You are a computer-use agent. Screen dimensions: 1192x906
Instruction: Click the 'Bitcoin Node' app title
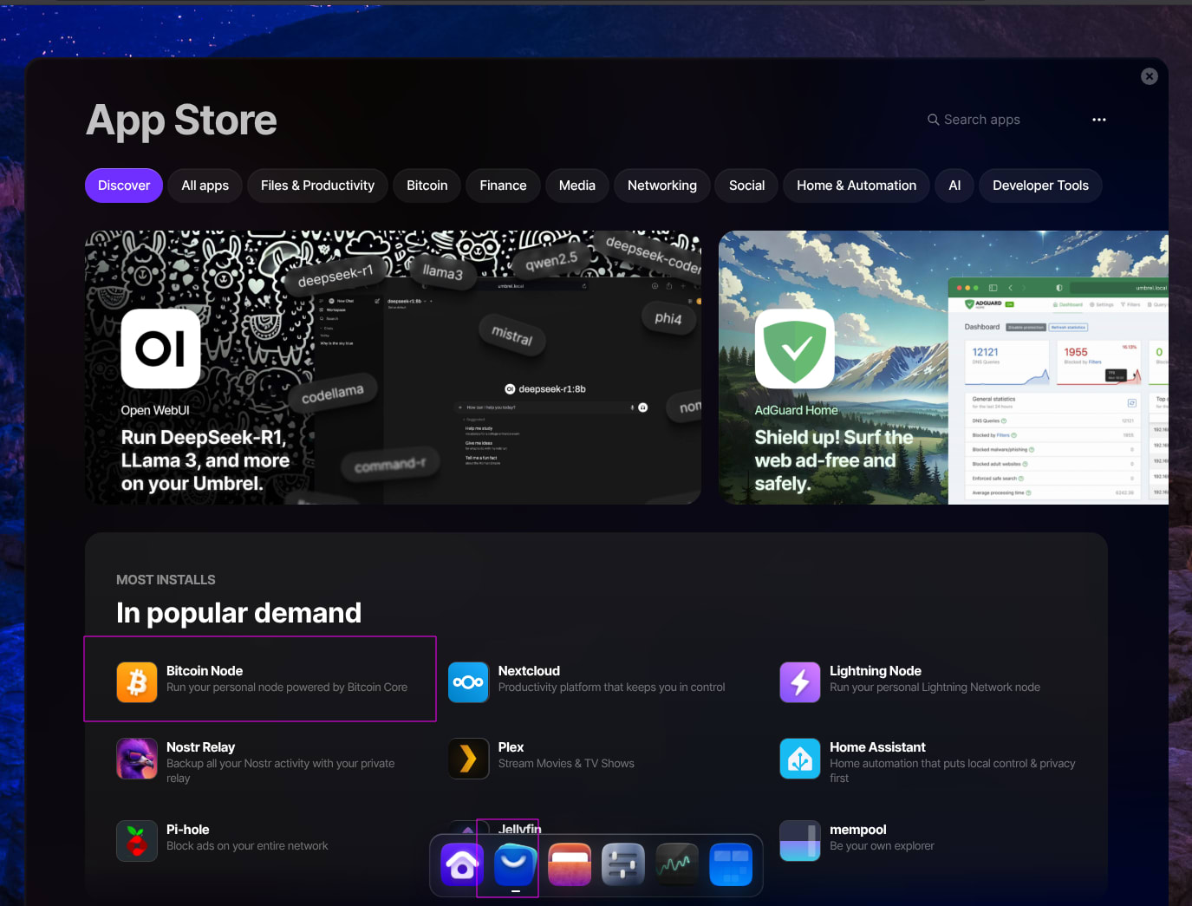pyautogui.click(x=205, y=671)
